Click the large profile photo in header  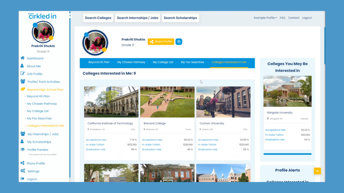(95, 43)
